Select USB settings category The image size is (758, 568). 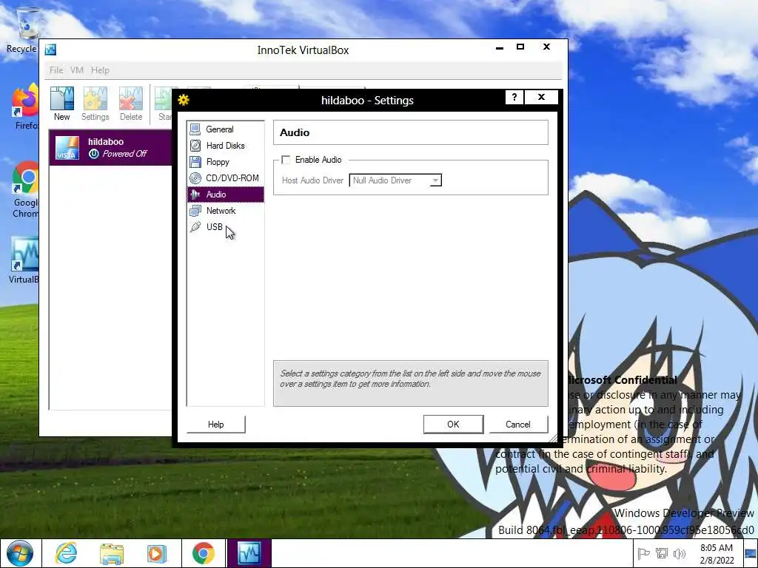click(225, 227)
